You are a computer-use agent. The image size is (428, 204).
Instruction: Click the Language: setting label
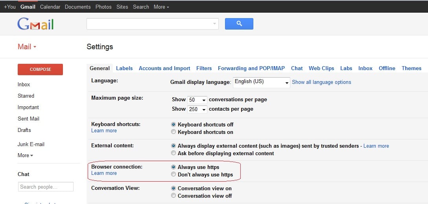pyautogui.click(x=105, y=81)
